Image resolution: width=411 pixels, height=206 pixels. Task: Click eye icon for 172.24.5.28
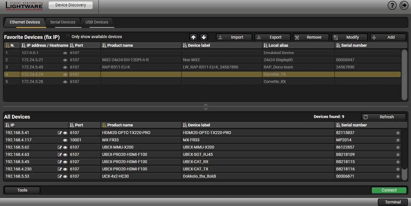click(x=65, y=82)
